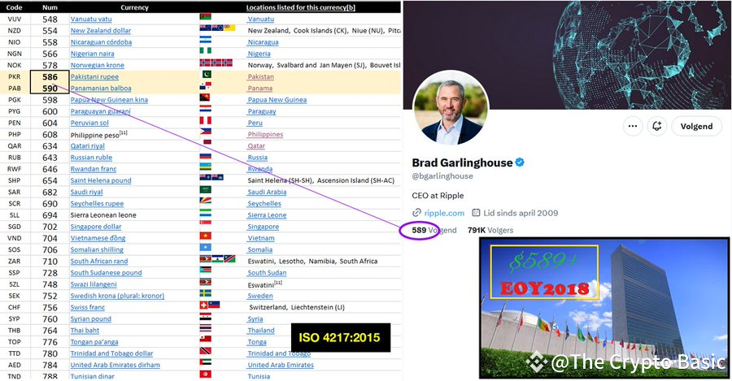Open the Saudi Arabia location link
Viewport: 732px width, 381px height.
[x=267, y=192]
